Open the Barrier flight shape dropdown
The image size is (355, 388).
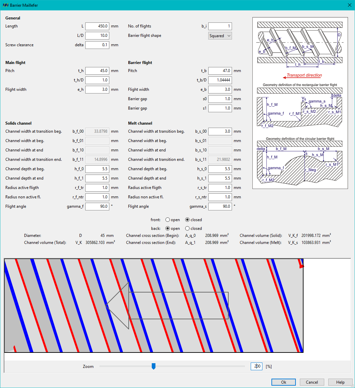(220, 36)
